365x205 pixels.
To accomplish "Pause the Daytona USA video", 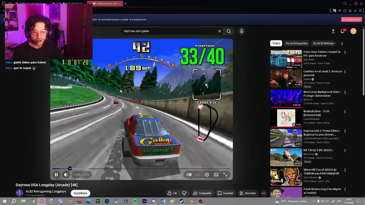I will tap(56, 175).
